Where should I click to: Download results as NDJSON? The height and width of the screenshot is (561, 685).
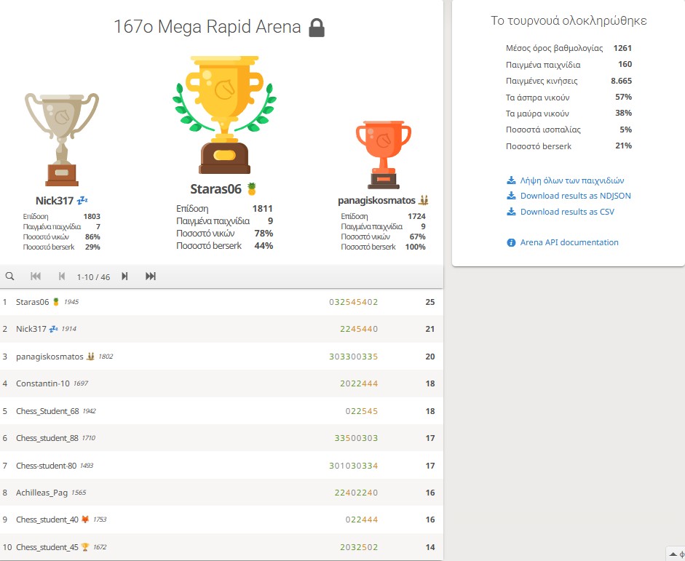click(575, 196)
